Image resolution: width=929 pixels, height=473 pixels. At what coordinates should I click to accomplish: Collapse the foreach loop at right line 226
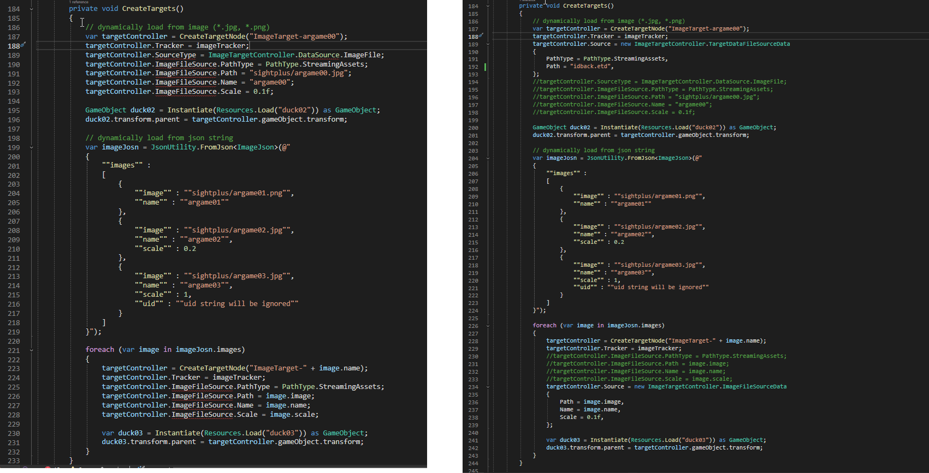pos(488,326)
